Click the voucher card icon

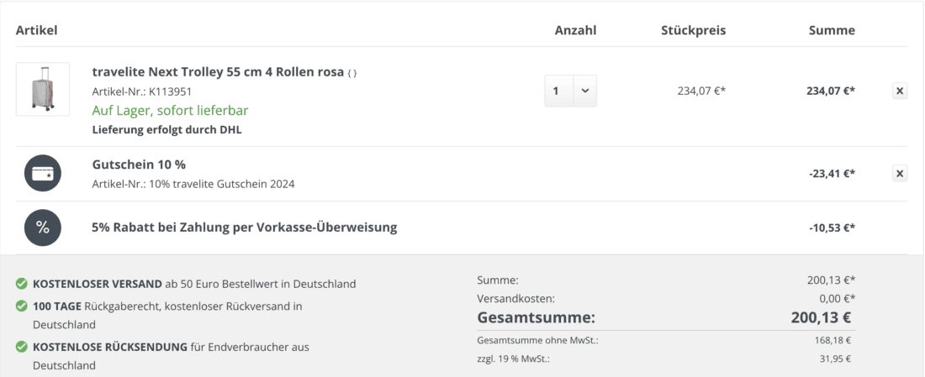click(43, 174)
